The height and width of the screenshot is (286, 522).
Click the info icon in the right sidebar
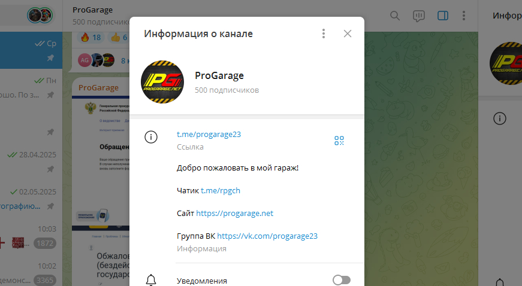[x=499, y=118]
